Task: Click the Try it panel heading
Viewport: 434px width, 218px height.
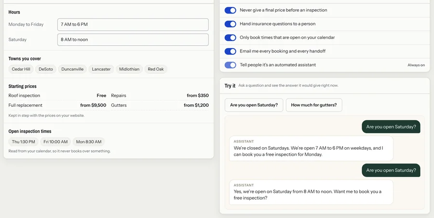Action: coord(230,86)
